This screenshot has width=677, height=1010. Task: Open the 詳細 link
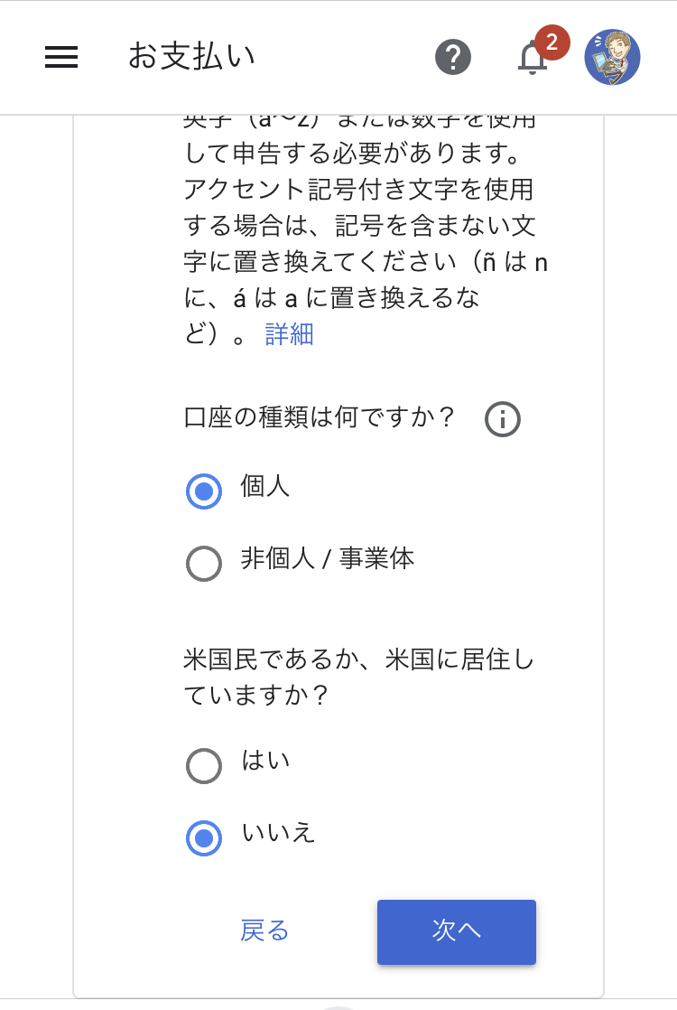(x=289, y=334)
